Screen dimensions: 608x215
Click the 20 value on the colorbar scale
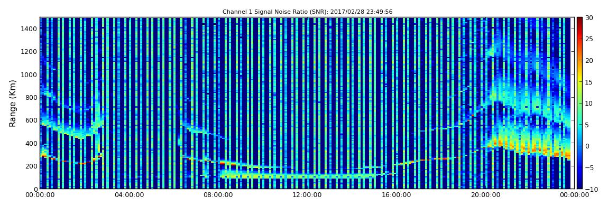coord(589,60)
